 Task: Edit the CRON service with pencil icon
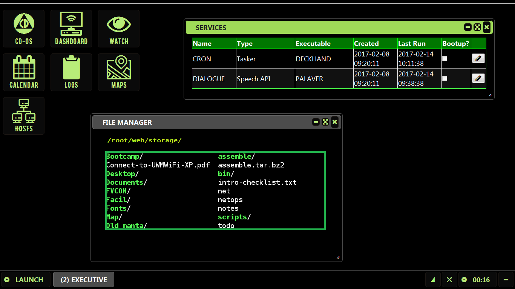[x=478, y=58]
